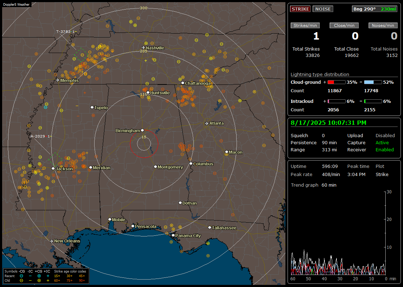This screenshot has width=403, height=287.
Task: Click the positive cloud-ground red percentage bar
Action: coord(336,82)
